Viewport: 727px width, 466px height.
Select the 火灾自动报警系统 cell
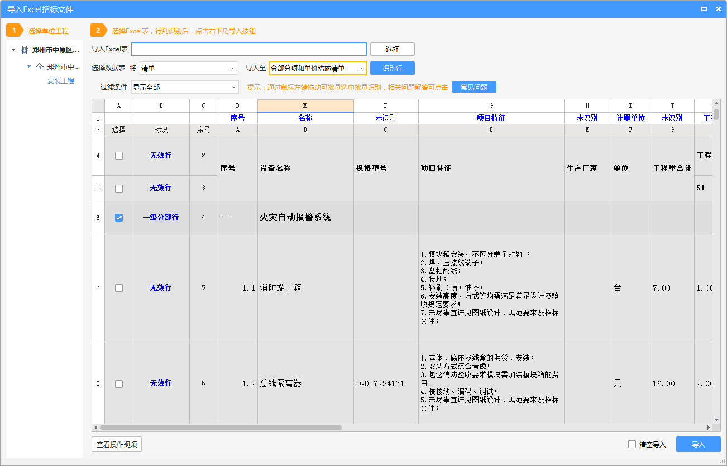[x=305, y=218]
